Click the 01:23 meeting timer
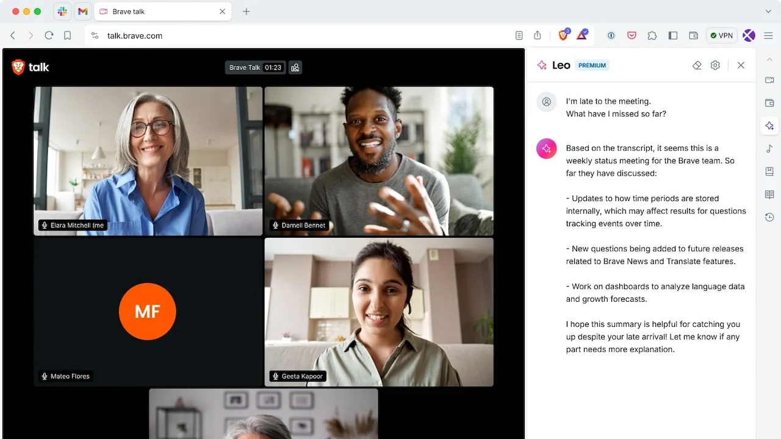The width and height of the screenshot is (781, 439). pyautogui.click(x=273, y=68)
